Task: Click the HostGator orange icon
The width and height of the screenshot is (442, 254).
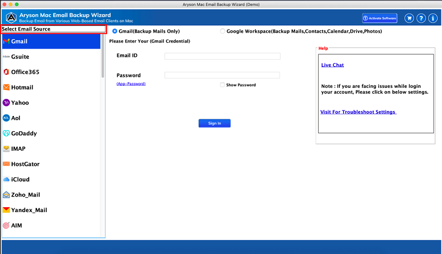Action: (x=6, y=164)
